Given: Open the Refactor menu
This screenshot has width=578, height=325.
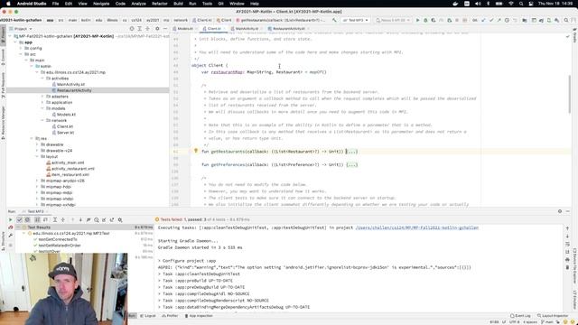Looking at the screenshot, I should click(x=160, y=4).
